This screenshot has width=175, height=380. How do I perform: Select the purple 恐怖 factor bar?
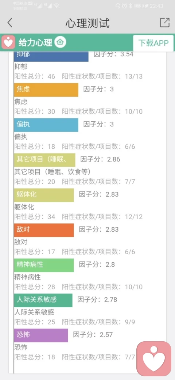coord(41,335)
